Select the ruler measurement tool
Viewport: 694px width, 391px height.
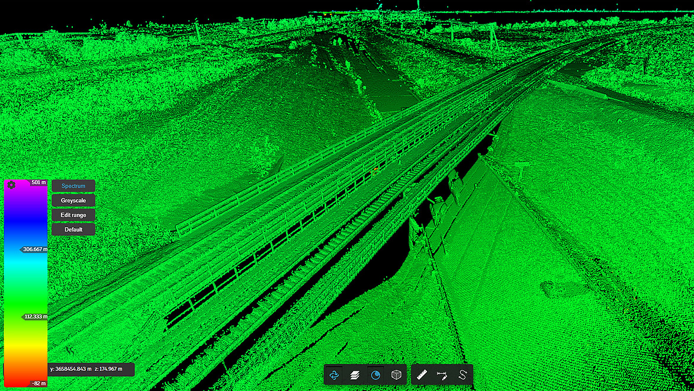point(422,374)
